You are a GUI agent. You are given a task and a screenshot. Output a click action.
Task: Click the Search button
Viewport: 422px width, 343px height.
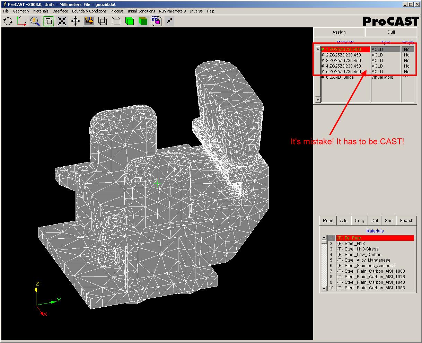click(406, 221)
